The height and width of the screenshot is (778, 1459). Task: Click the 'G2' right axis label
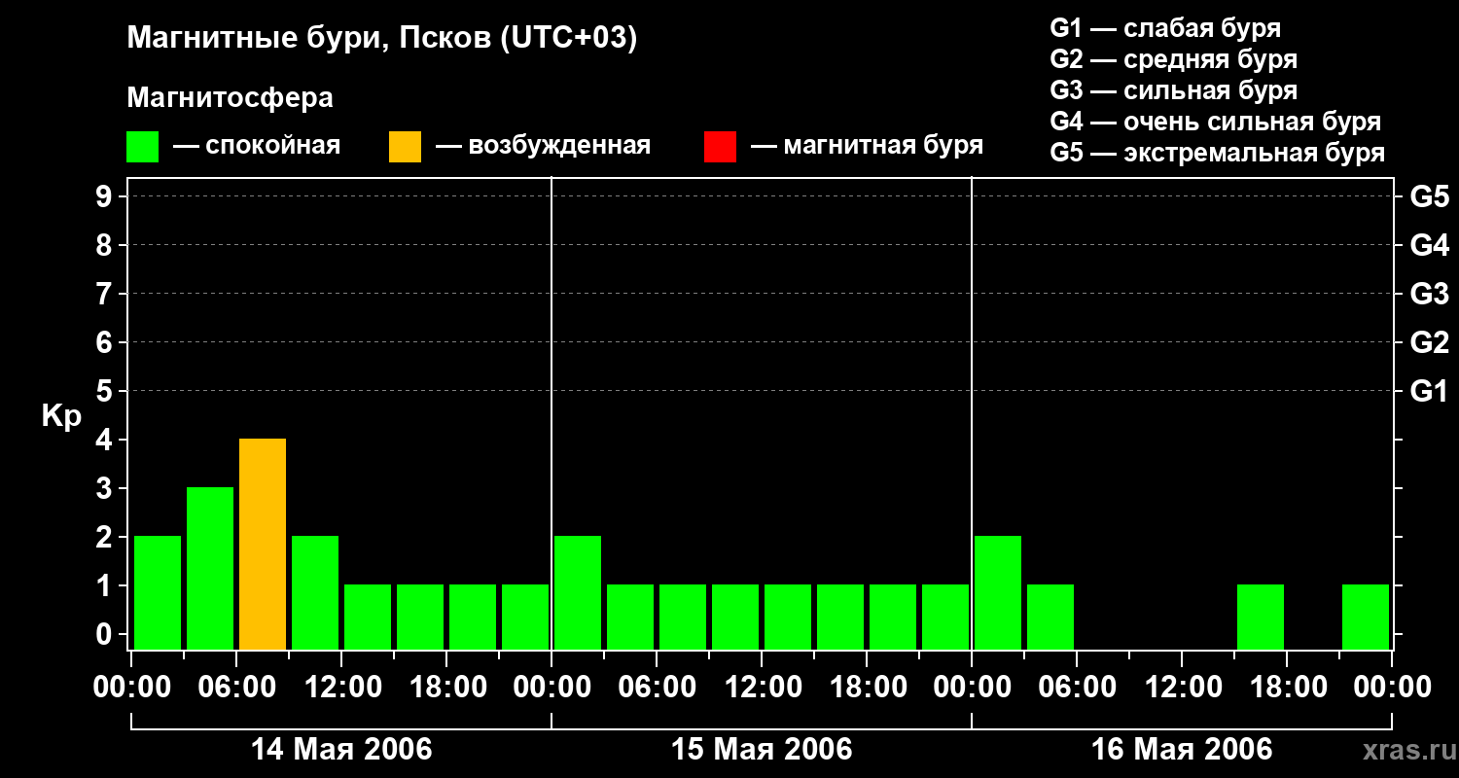click(x=1429, y=342)
